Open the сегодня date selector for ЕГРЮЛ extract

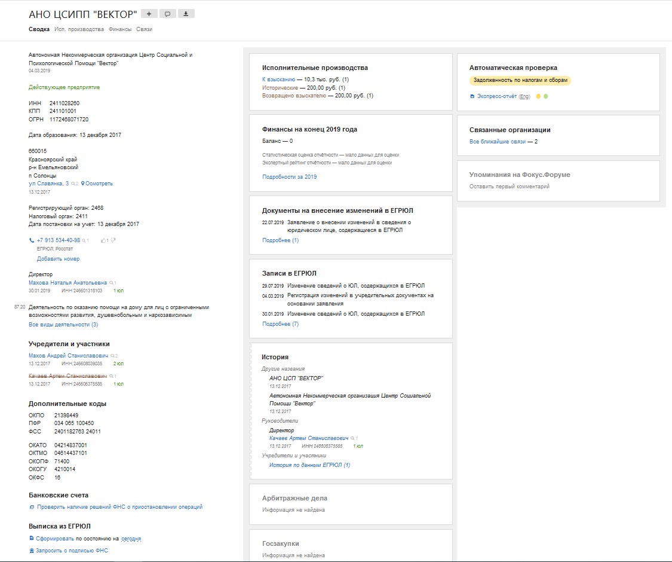click(x=131, y=539)
